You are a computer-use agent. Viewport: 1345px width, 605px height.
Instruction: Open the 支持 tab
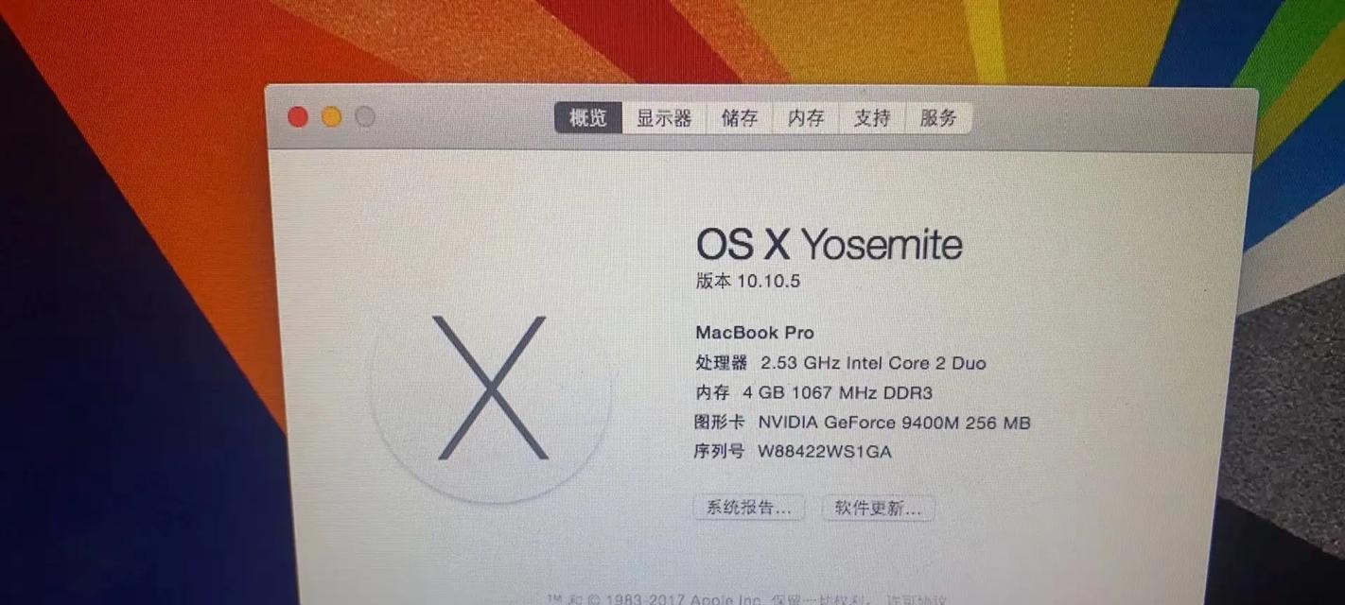coord(872,118)
